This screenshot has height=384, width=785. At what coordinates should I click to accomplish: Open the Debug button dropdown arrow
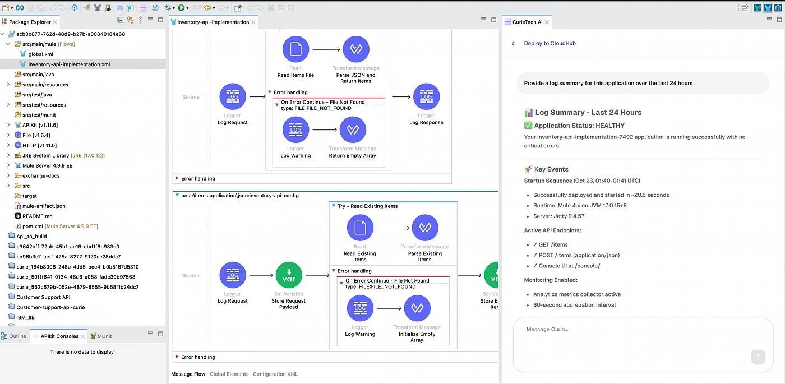coord(174,8)
